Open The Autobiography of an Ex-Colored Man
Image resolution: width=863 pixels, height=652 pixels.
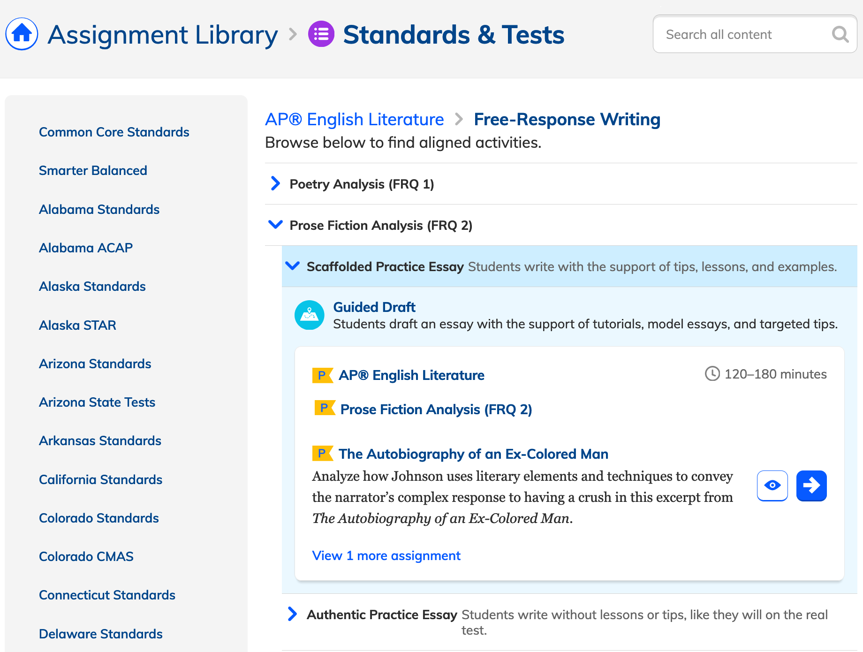[473, 454]
